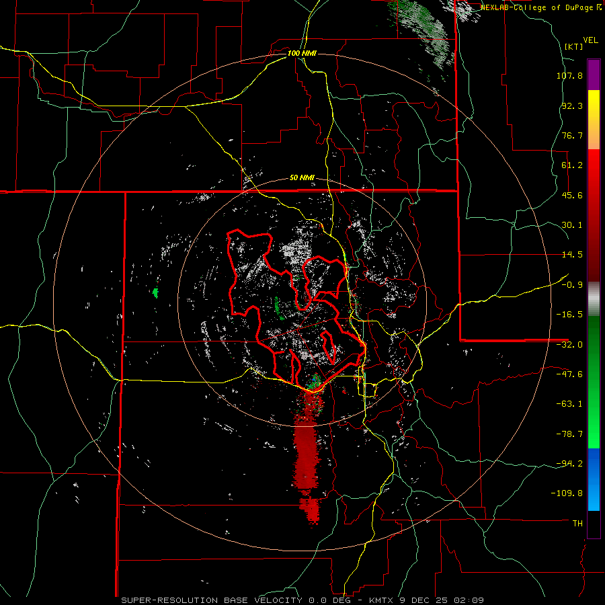The image size is (605, 605).
Task: Select the -109.8 scale label
Action: 567,493
